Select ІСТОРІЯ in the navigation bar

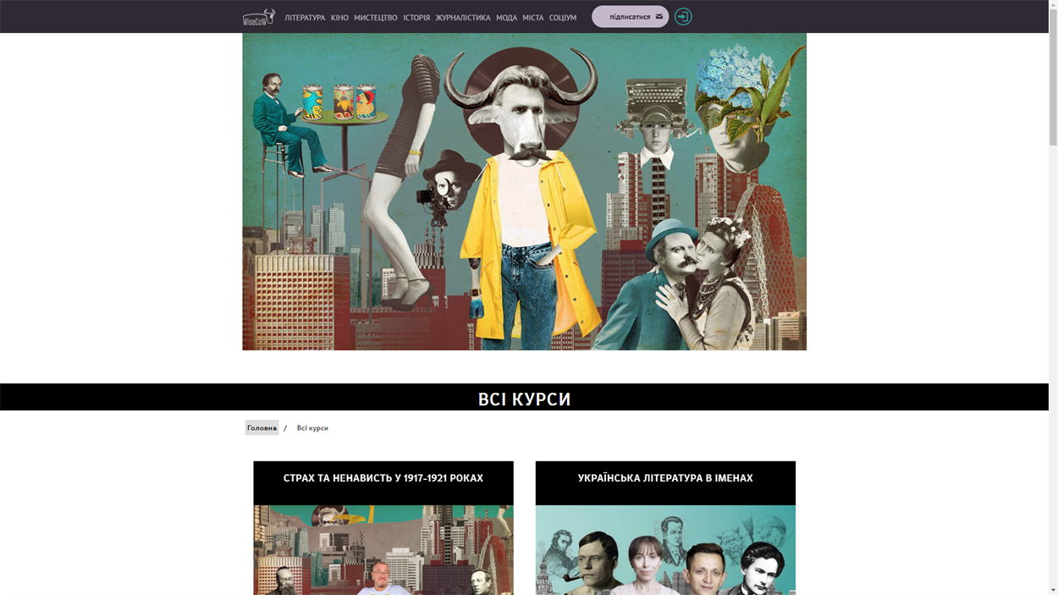(416, 18)
